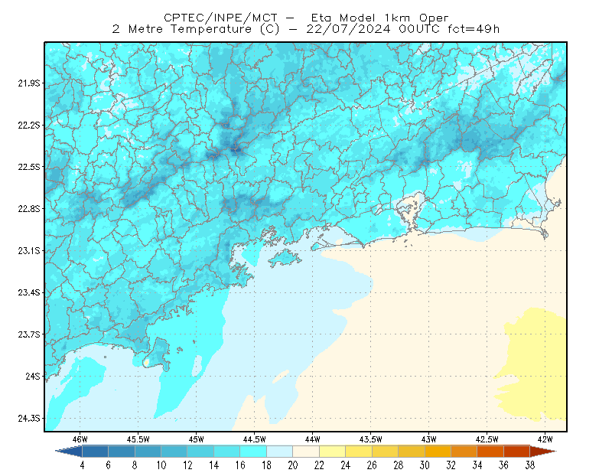Screen dimensions: 612x473
Task: Click the number 32 under the color scale
Action: pyautogui.click(x=451, y=465)
